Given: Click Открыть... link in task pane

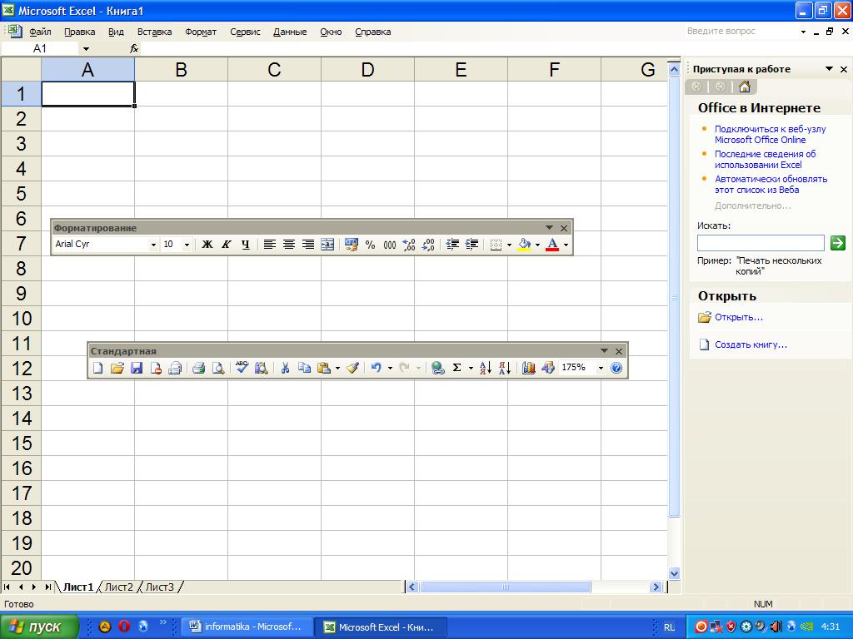Looking at the screenshot, I should click(739, 317).
